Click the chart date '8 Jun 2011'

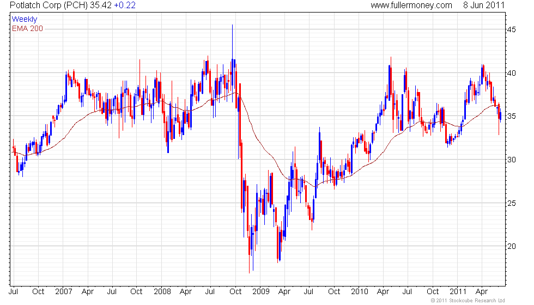(x=484, y=5)
